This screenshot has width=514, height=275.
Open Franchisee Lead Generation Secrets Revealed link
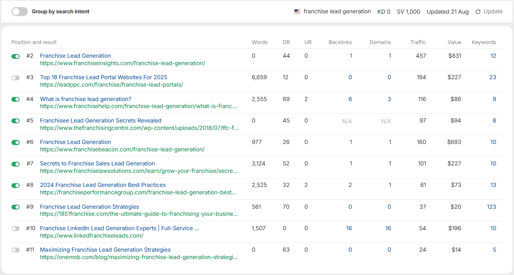coord(101,120)
